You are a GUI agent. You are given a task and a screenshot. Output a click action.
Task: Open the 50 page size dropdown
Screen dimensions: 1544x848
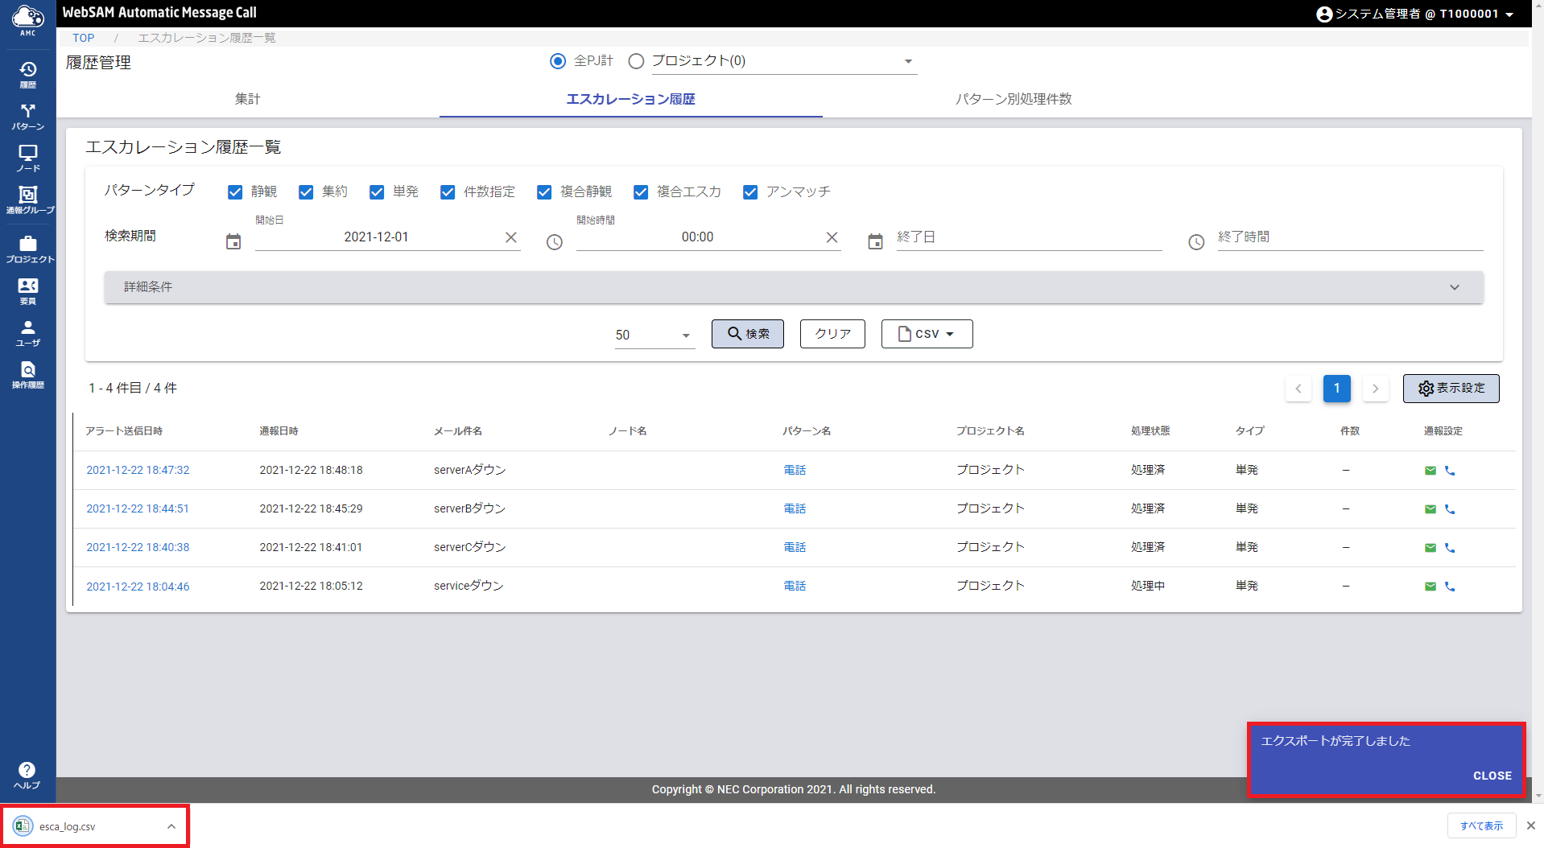654,335
